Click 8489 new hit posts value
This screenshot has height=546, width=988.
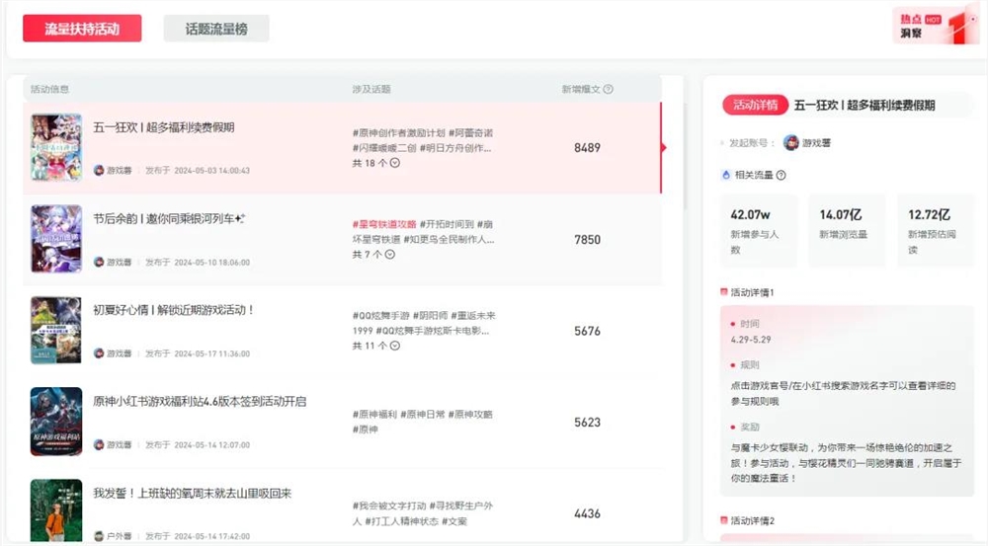587,148
